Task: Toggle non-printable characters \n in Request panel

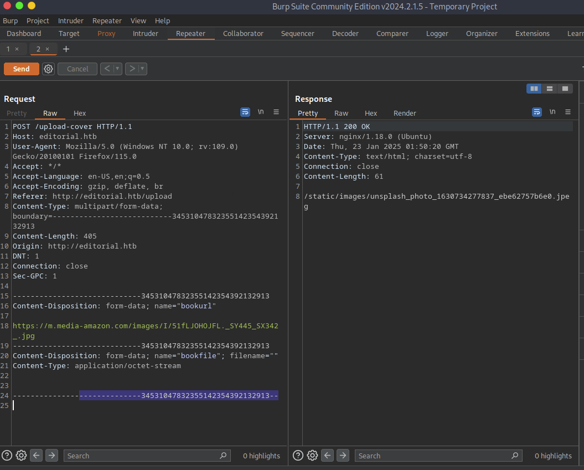Action: point(261,112)
